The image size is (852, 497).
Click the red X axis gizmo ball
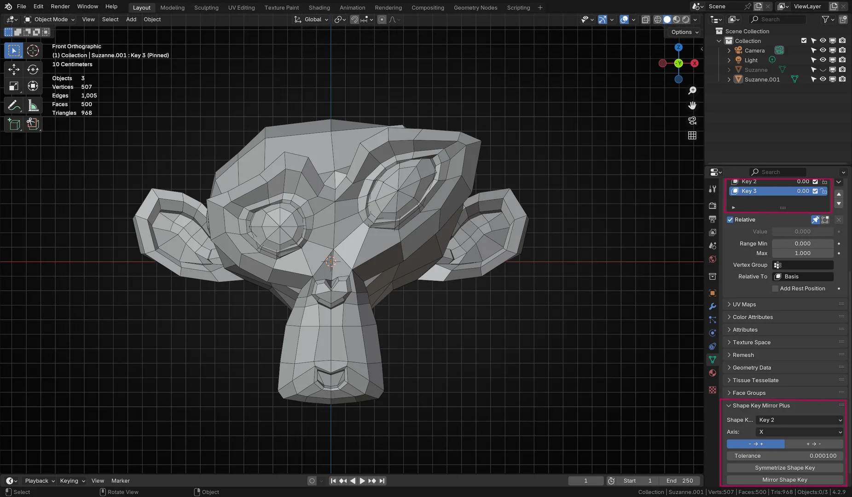coord(695,64)
